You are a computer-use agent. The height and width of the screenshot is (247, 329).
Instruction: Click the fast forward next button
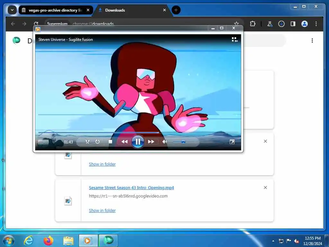(x=151, y=142)
